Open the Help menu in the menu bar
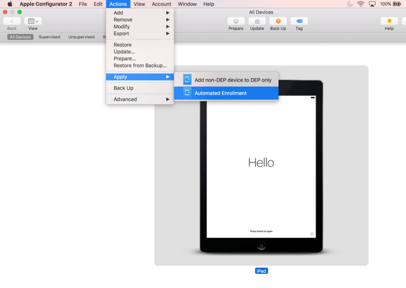Image resolution: width=406 pixels, height=288 pixels. coord(208,4)
